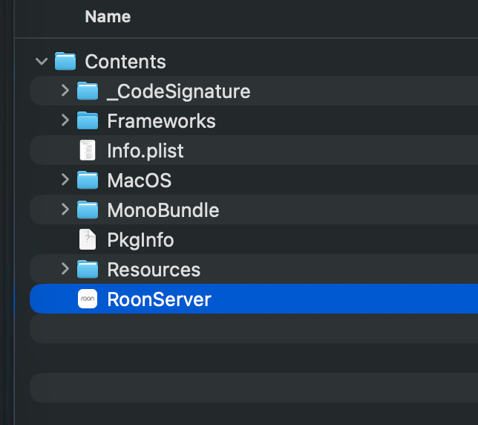Collapse the Contents folder disclosure arrow

click(42, 61)
